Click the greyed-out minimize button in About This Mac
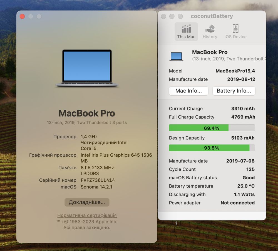This screenshot has height=251, width=278. [x=31, y=16]
